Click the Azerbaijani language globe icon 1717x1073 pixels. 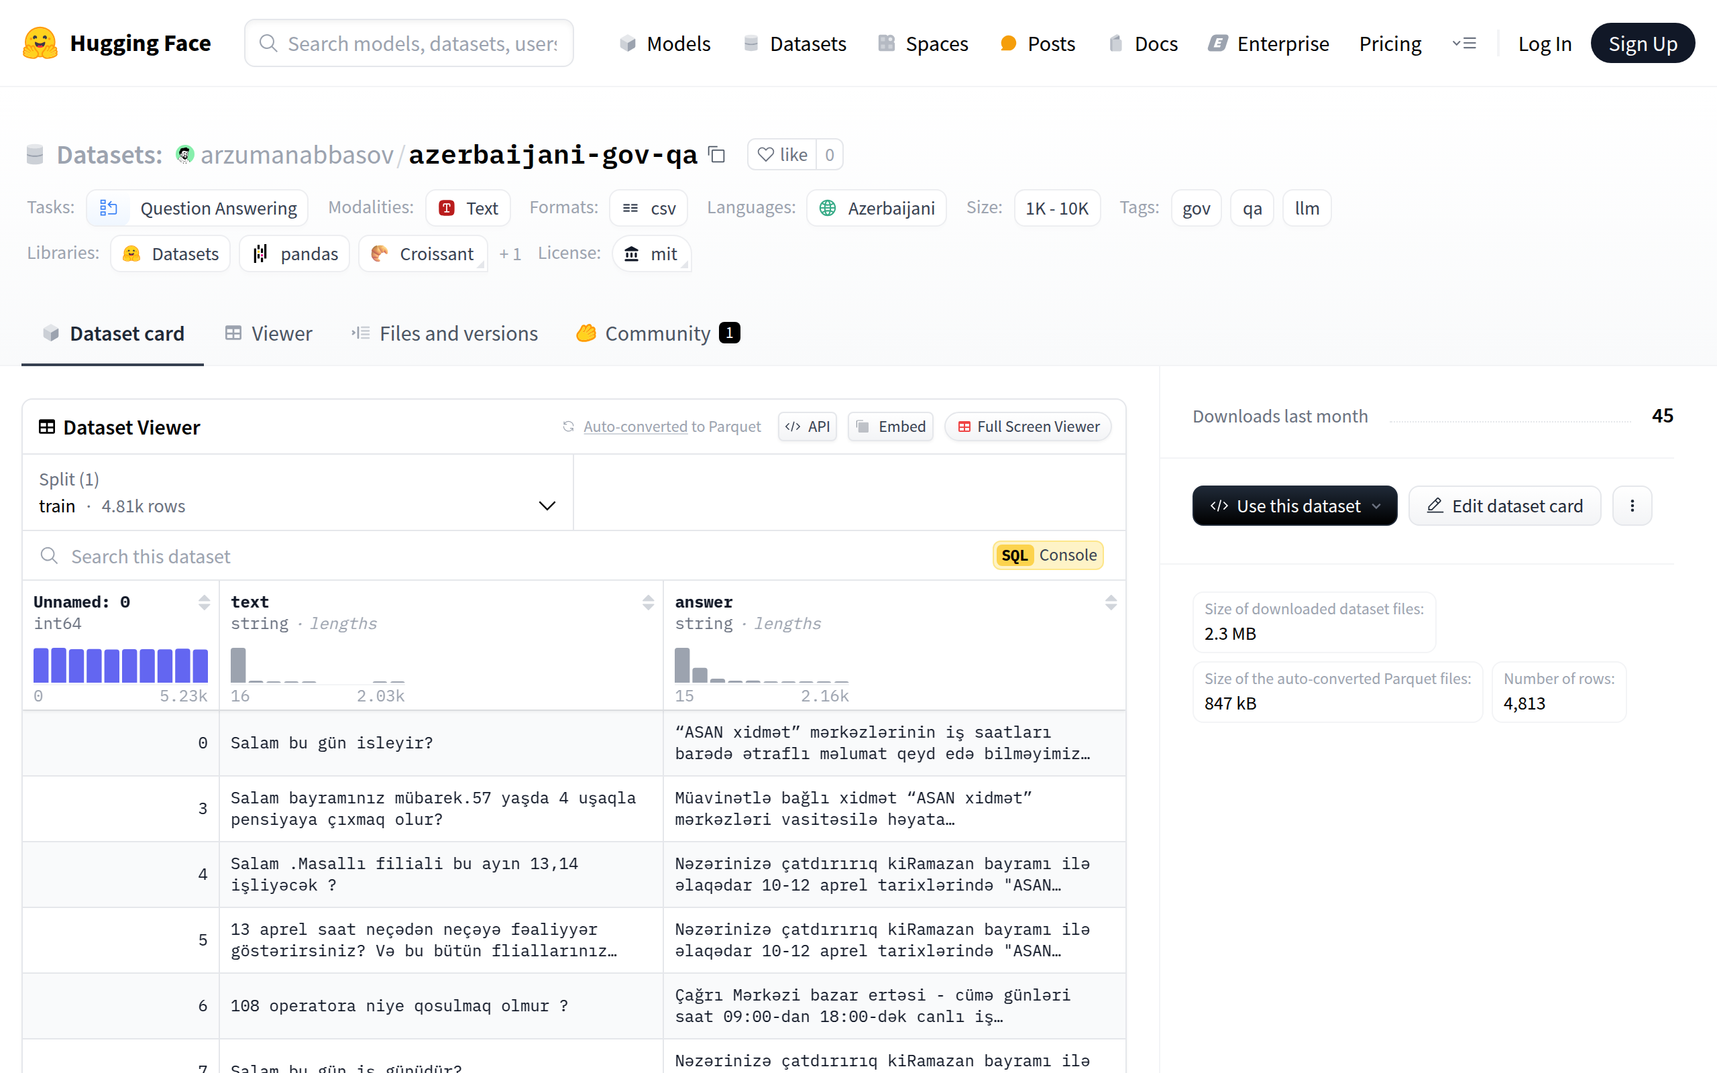click(827, 208)
